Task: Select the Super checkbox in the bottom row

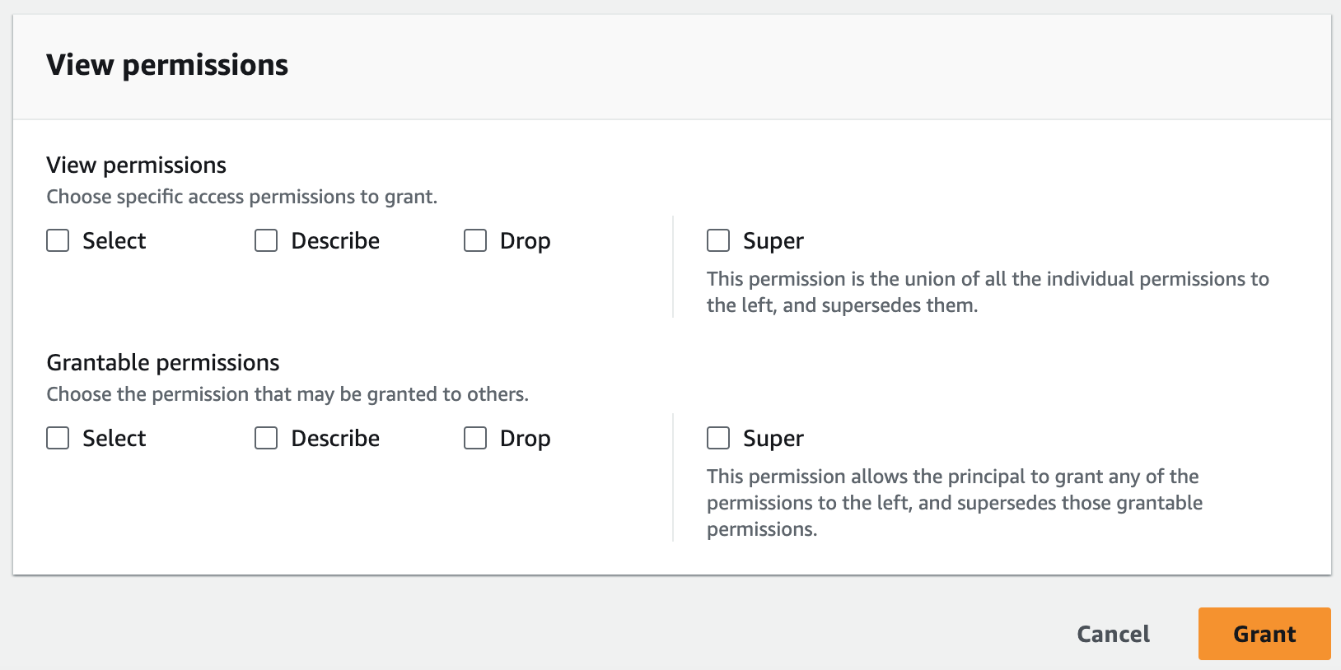Action: click(x=717, y=438)
